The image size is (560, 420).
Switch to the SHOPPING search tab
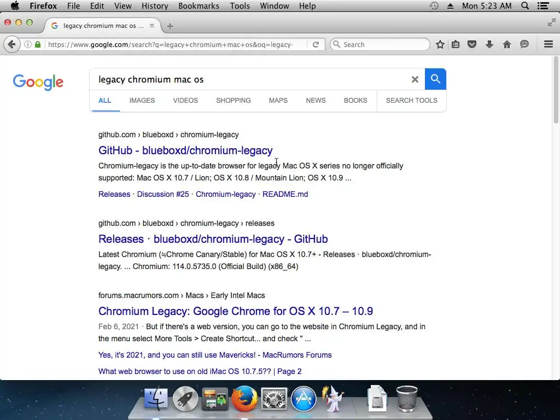tap(233, 101)
